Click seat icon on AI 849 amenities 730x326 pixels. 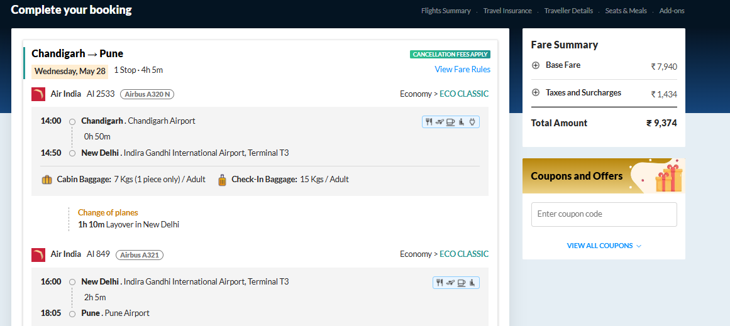point(472,282)
